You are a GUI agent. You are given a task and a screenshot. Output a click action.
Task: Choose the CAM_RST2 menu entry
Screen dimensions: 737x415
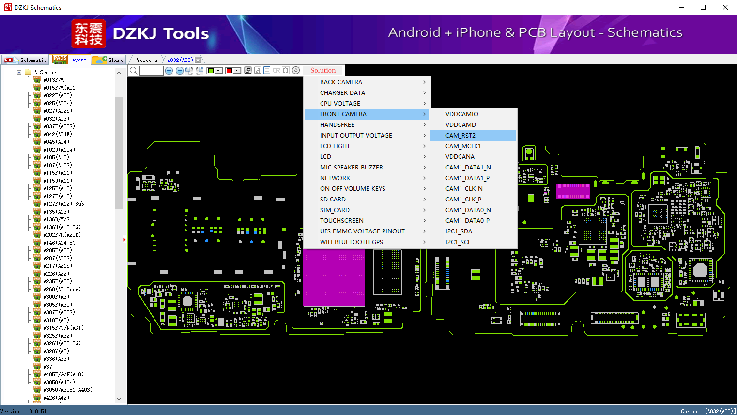pyautogui.click(x=473, y=136)
